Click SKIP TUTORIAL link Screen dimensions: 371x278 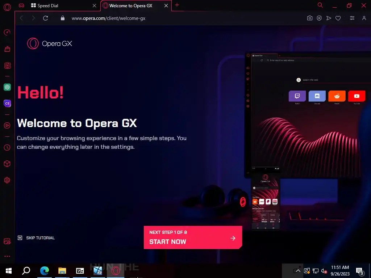click(x=36, y=238)
